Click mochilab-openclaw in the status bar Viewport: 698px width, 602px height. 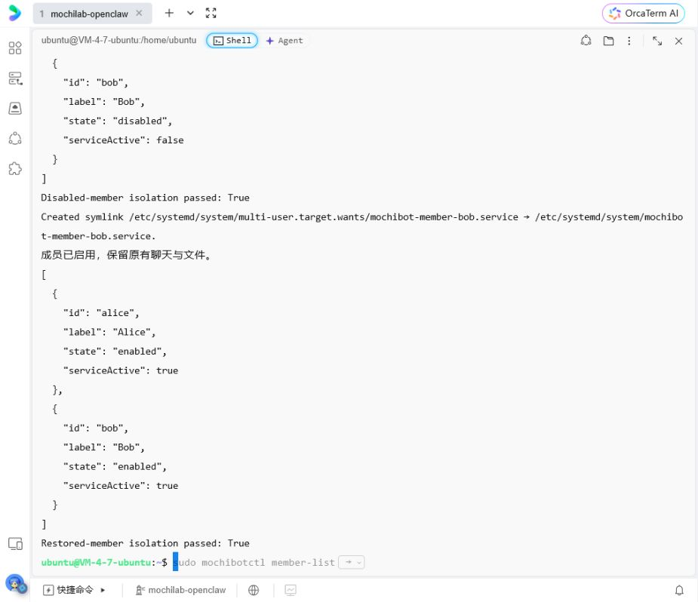[181, 590]
